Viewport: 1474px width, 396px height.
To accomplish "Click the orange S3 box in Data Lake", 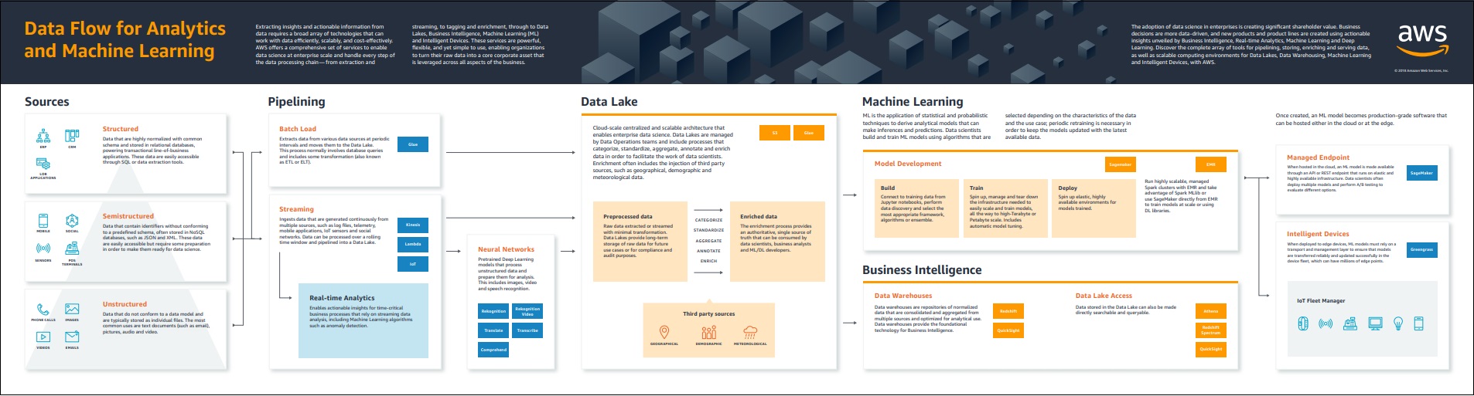I will pos(775,133).
